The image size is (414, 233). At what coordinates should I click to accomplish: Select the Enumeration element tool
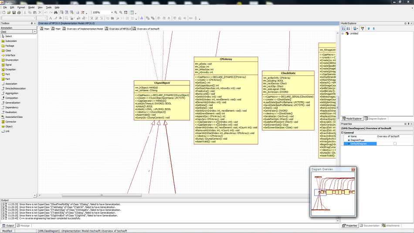(12, 60)
